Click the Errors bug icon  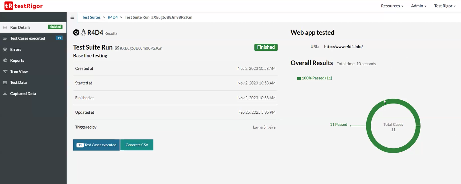click(5, 50)
